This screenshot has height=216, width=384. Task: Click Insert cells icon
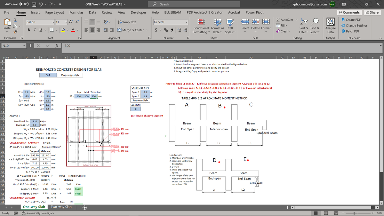click(x=245, y=21)
